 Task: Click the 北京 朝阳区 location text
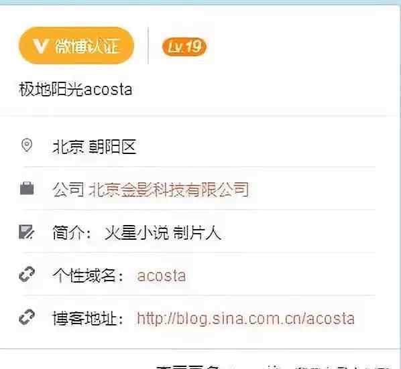[94, 147]
